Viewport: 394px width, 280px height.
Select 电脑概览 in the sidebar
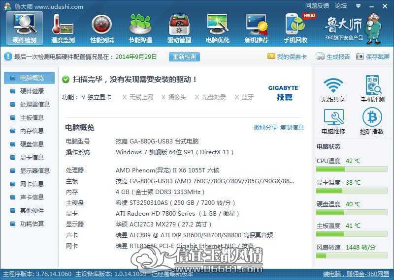(29, 78)
